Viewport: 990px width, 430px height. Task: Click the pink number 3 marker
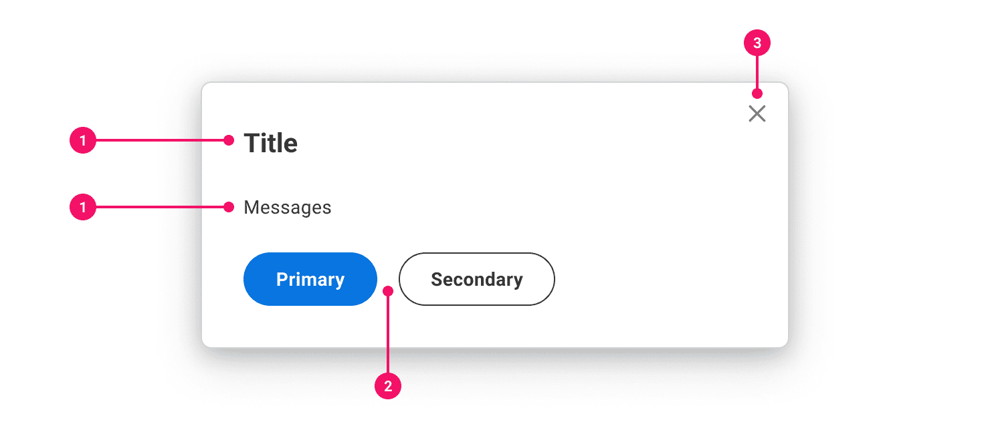(757, 43)
